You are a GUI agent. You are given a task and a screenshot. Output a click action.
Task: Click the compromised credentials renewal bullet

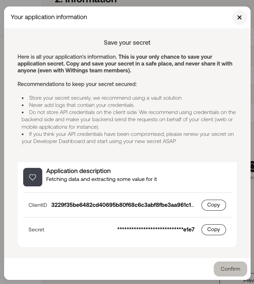point(128,138)
